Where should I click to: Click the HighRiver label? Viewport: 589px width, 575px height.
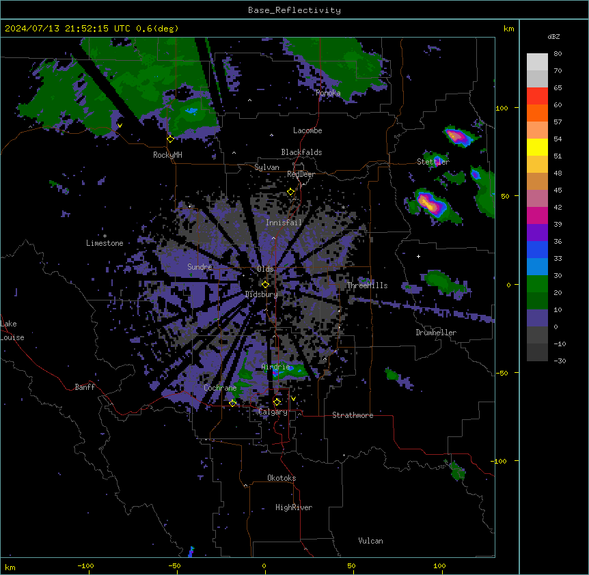[x=294, y=507]
